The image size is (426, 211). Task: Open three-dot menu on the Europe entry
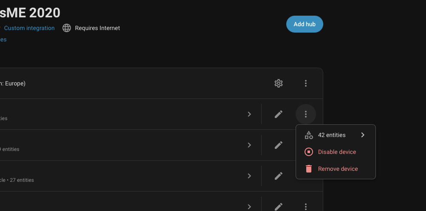pyautogui.click(x=306, y=83)
